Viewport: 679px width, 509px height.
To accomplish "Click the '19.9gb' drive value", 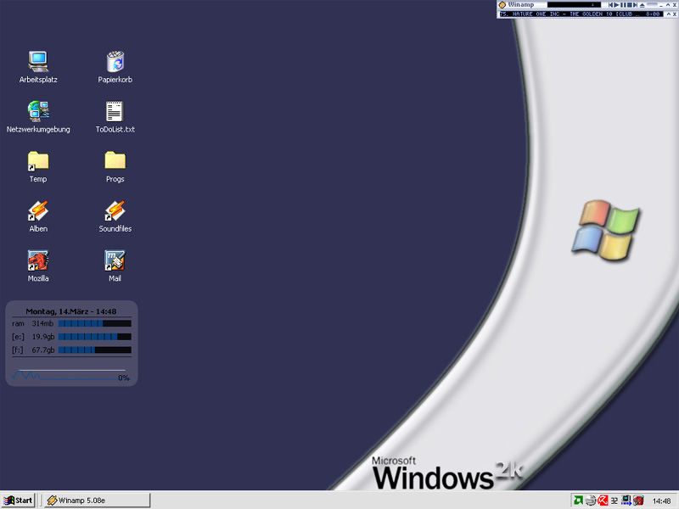I will click(x=43, y=337).
